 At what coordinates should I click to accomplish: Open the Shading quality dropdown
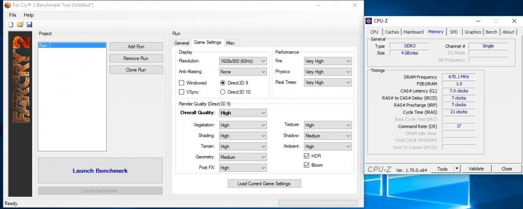243,136
